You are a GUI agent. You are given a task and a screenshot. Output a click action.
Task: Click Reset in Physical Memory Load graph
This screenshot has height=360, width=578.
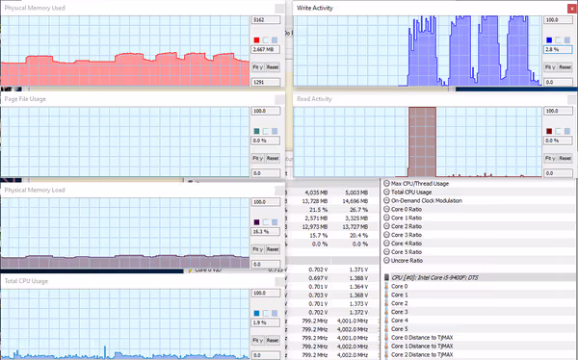[273, 249]
